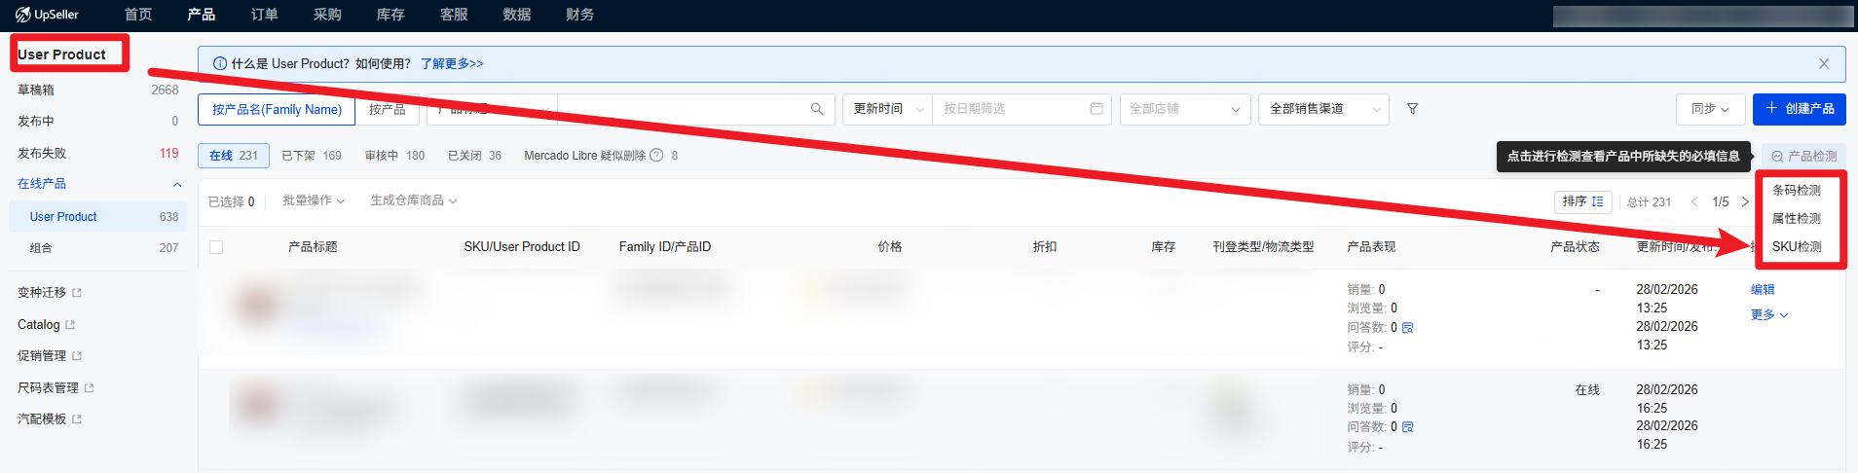The height and width of the screenshot is (473, 1858).
Task: Go to next page arrow
Action: [1745, 202]
